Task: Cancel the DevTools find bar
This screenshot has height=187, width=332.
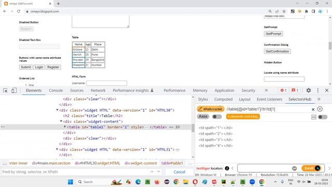Action: [x=179, y=172]
